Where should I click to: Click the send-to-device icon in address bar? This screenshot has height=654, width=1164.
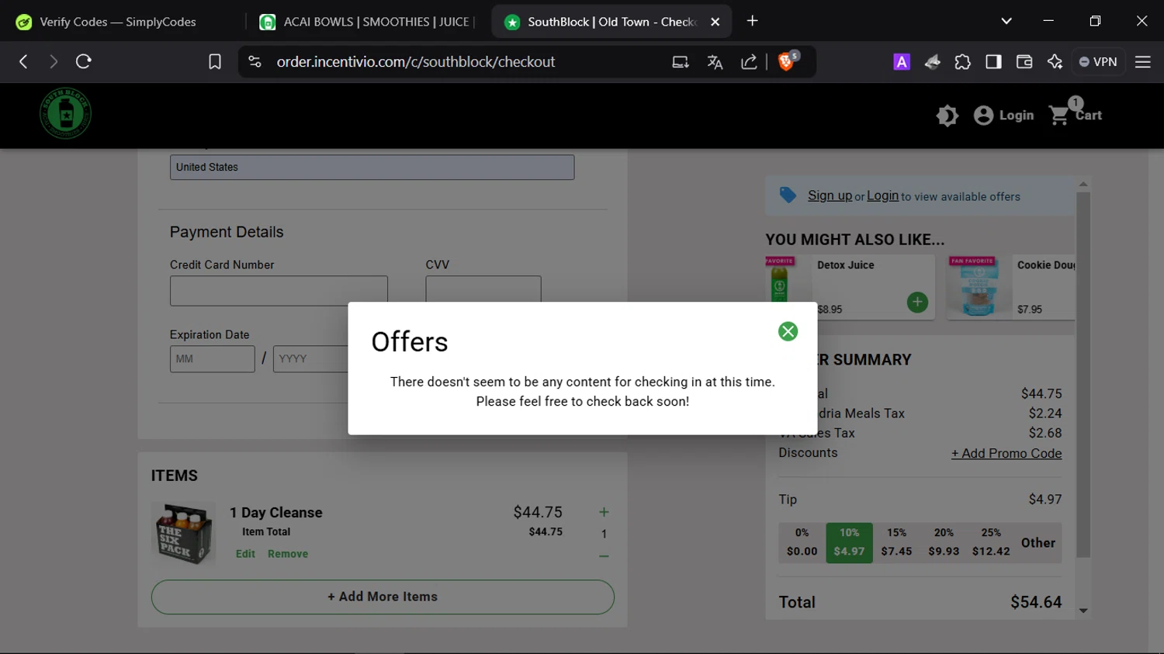click(x=681, y=62)
